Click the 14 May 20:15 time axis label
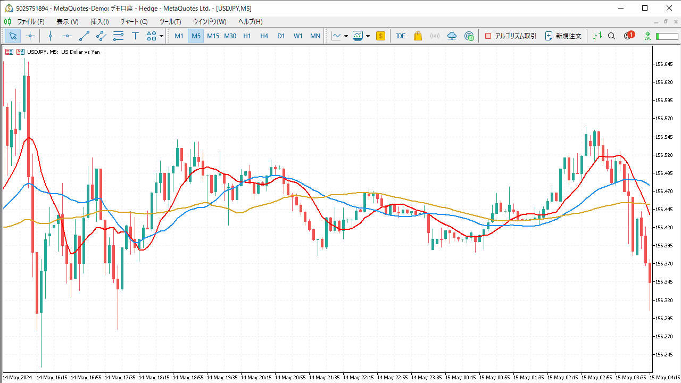This screenshot has height=383, width=681. tap(258, 377)
